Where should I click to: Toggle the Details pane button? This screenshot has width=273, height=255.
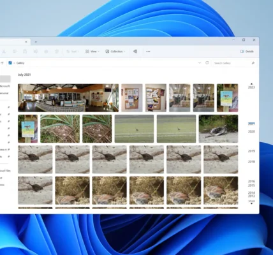point(247,52)
